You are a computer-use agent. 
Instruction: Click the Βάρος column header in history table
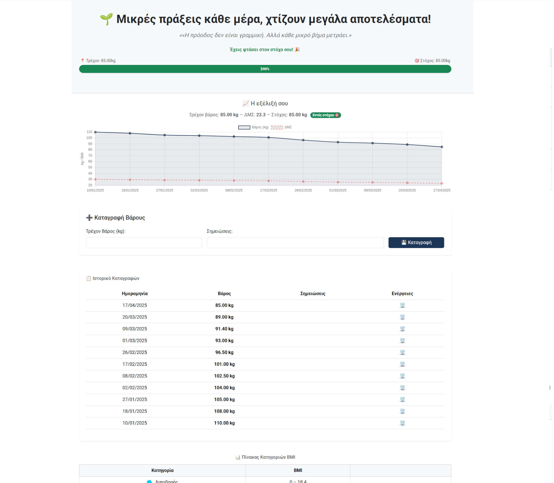pos(224,293)
